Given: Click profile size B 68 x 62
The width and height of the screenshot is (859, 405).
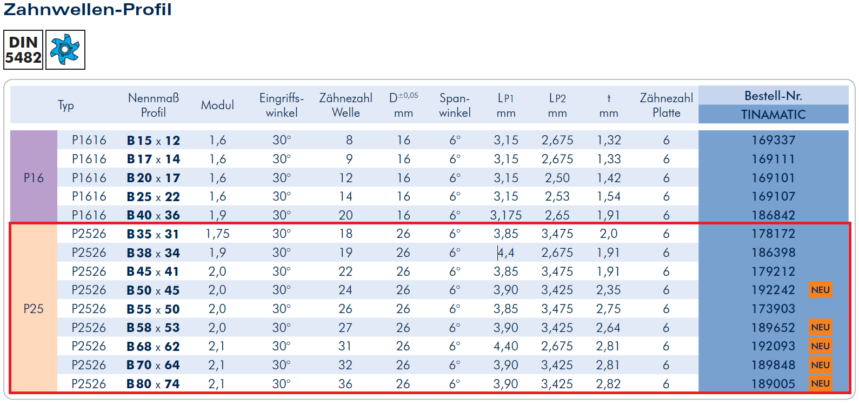Looking at the screenshot, I should click(x=154, y=347).
